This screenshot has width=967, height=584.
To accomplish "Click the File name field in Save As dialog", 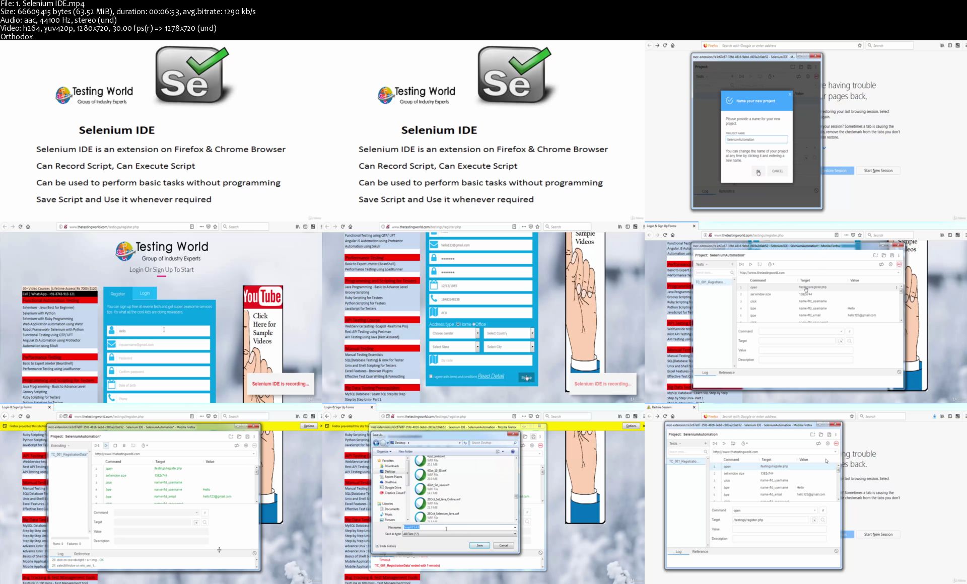I will 459,527.
